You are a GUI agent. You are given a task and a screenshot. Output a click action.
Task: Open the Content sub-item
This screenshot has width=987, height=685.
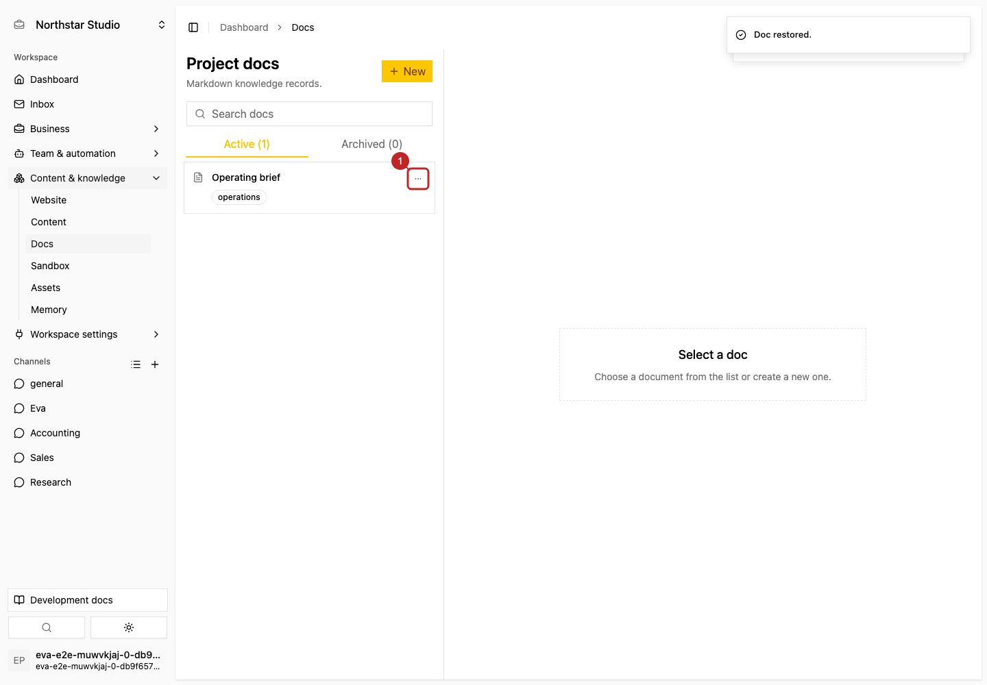click(88, 222)
